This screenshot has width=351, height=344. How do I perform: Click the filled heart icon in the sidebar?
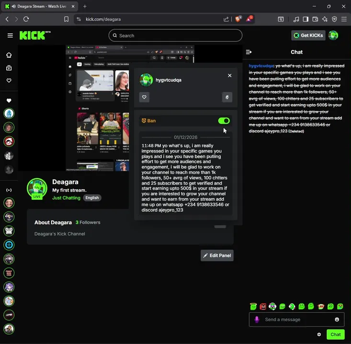[x=9, y=101]
